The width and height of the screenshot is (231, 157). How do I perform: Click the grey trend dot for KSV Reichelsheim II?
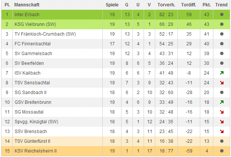pos(222,151)
